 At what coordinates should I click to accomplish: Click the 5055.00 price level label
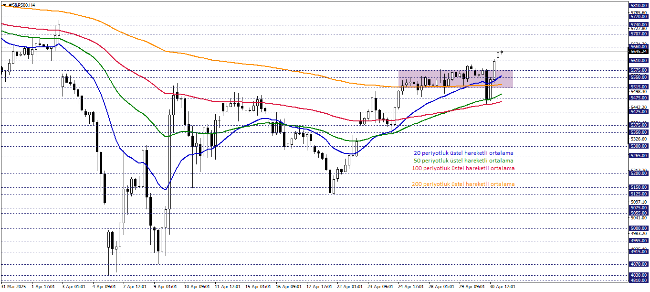click(x=639, y=213)
